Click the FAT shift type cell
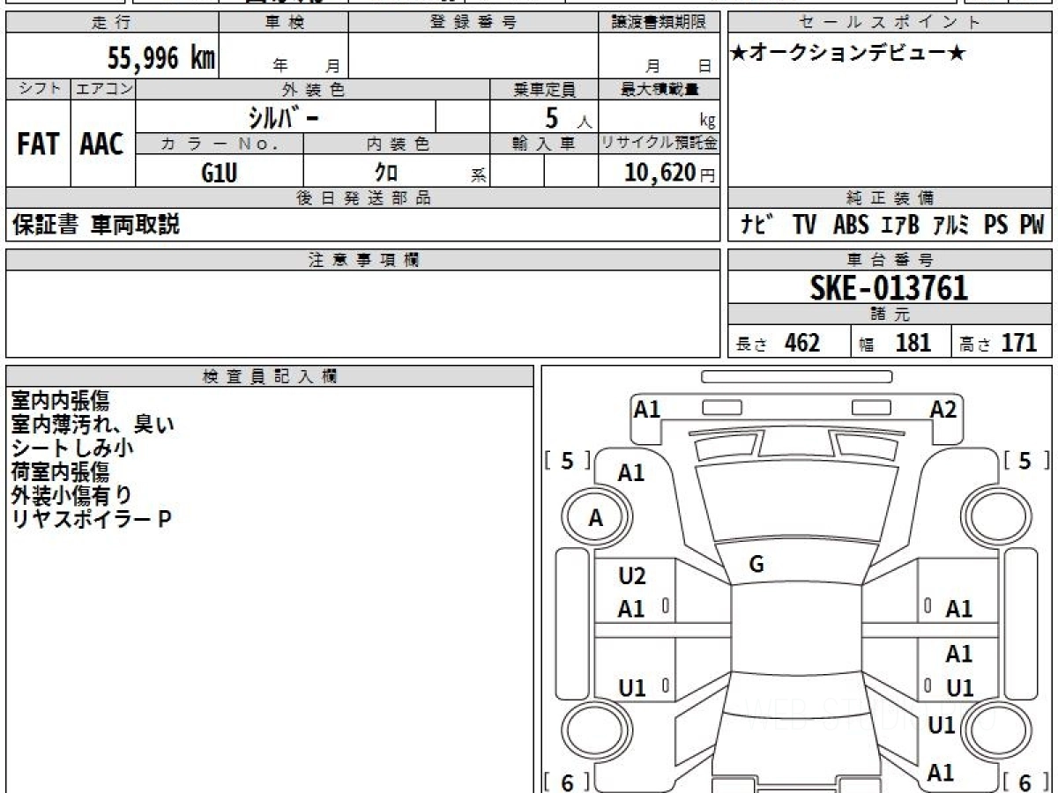The height and width of the screenshot is (793, 1058). [38, 145]
